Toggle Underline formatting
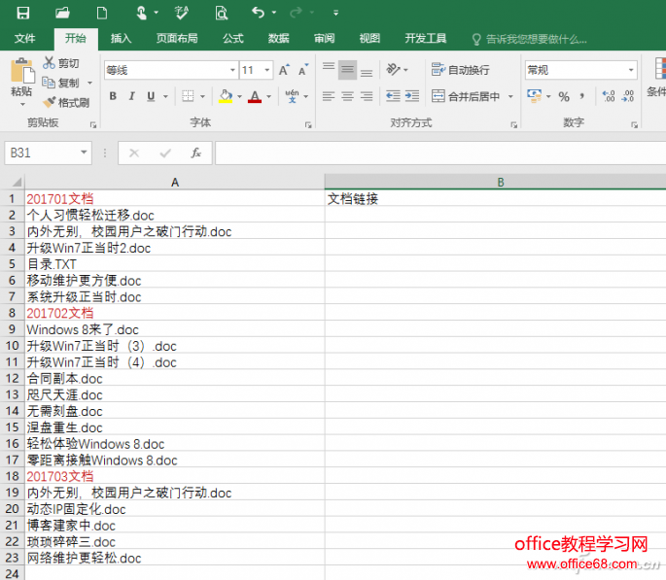This screenshot has width=666, height=580. [x=151, y=96]
